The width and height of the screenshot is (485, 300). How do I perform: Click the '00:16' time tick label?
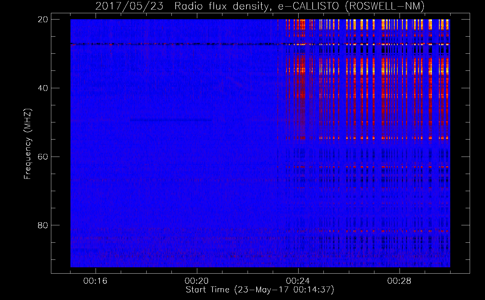95,281
